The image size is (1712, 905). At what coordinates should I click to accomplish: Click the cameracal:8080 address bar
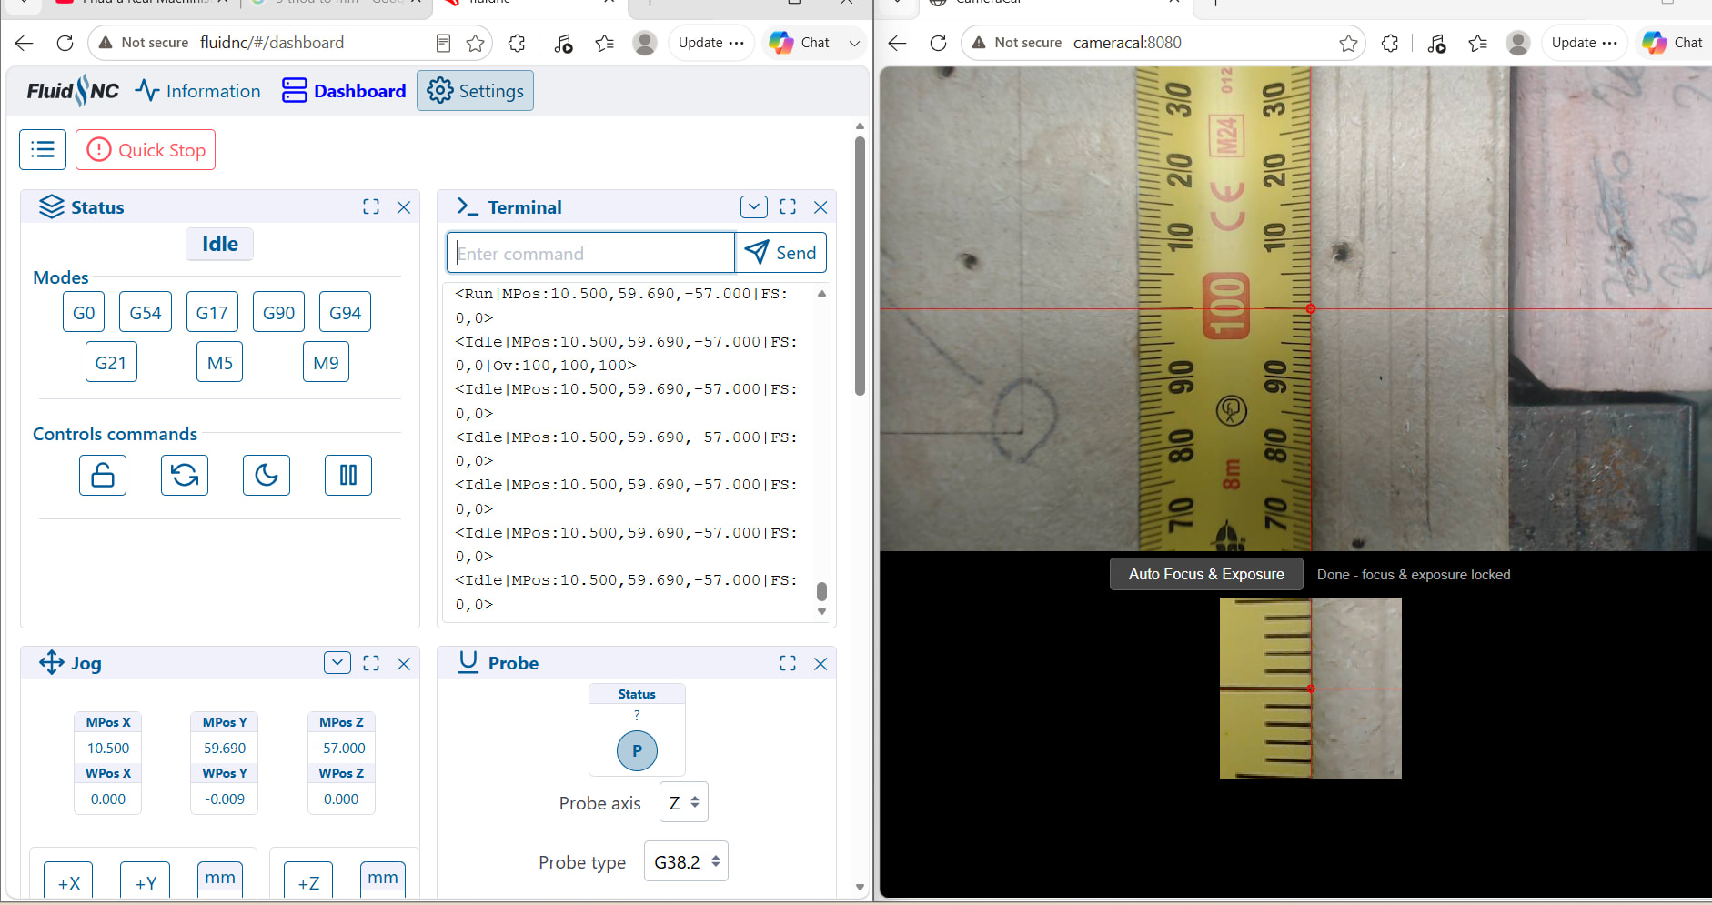(x=1127, y=43)
